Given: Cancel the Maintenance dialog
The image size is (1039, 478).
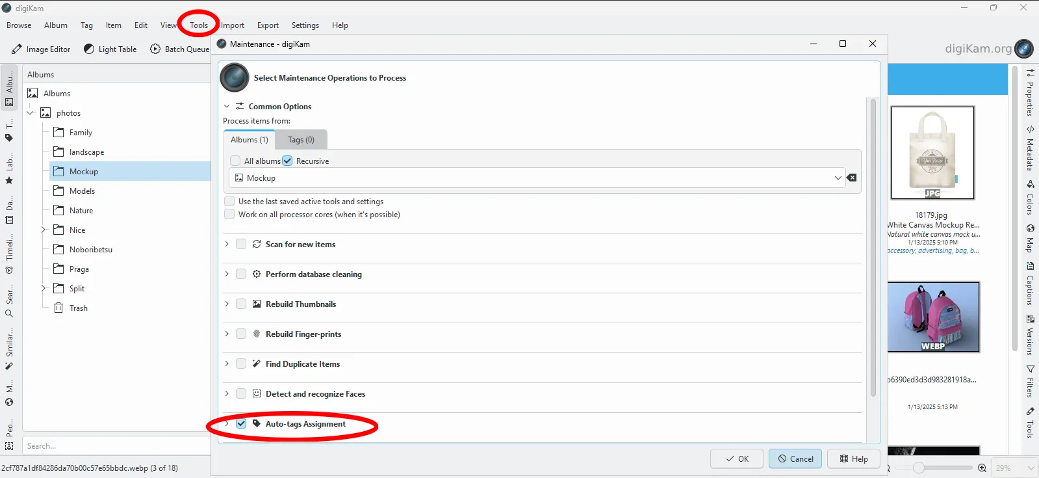Looking at the screenshot, I should point(795,458).
